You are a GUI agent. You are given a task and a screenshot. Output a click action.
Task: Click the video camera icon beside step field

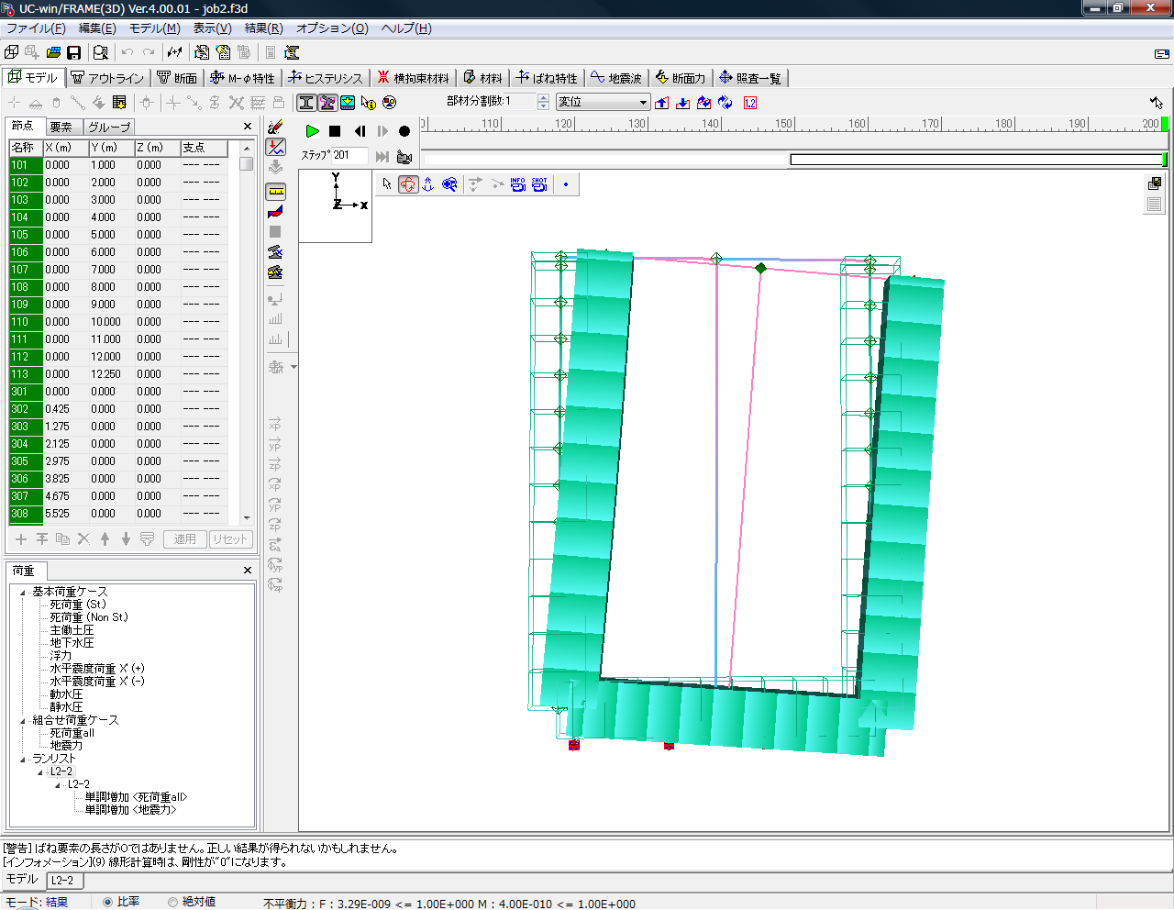404,157
